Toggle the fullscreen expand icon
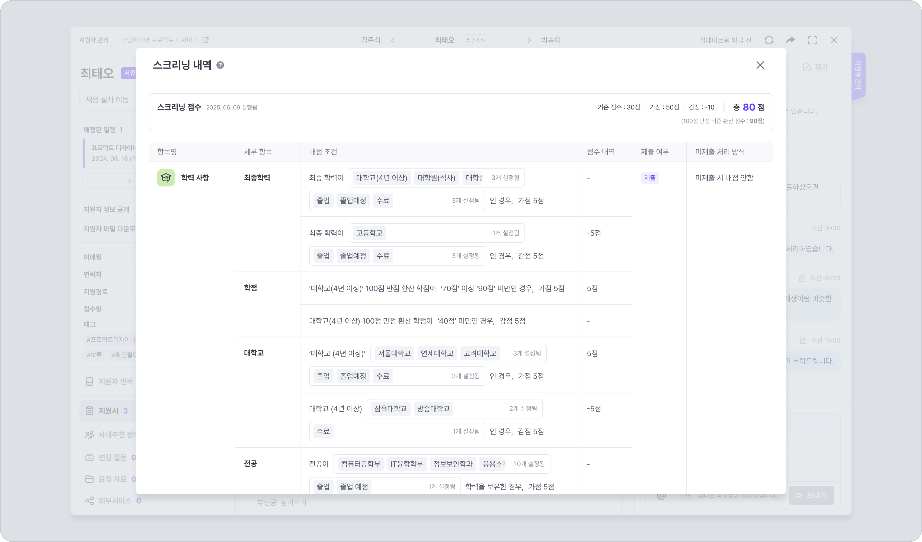Viewport: 922px width, 542px height. click(812, 40)
